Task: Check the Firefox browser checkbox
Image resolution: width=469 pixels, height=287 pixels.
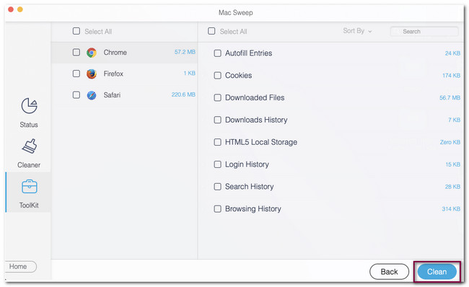Action: click(76, 74)
